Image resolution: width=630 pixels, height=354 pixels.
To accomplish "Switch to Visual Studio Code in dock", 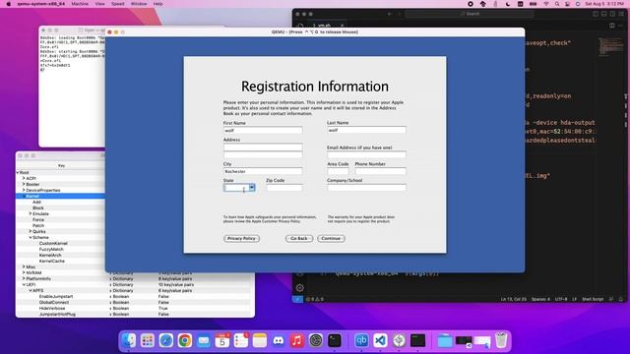I will (380, 340).
